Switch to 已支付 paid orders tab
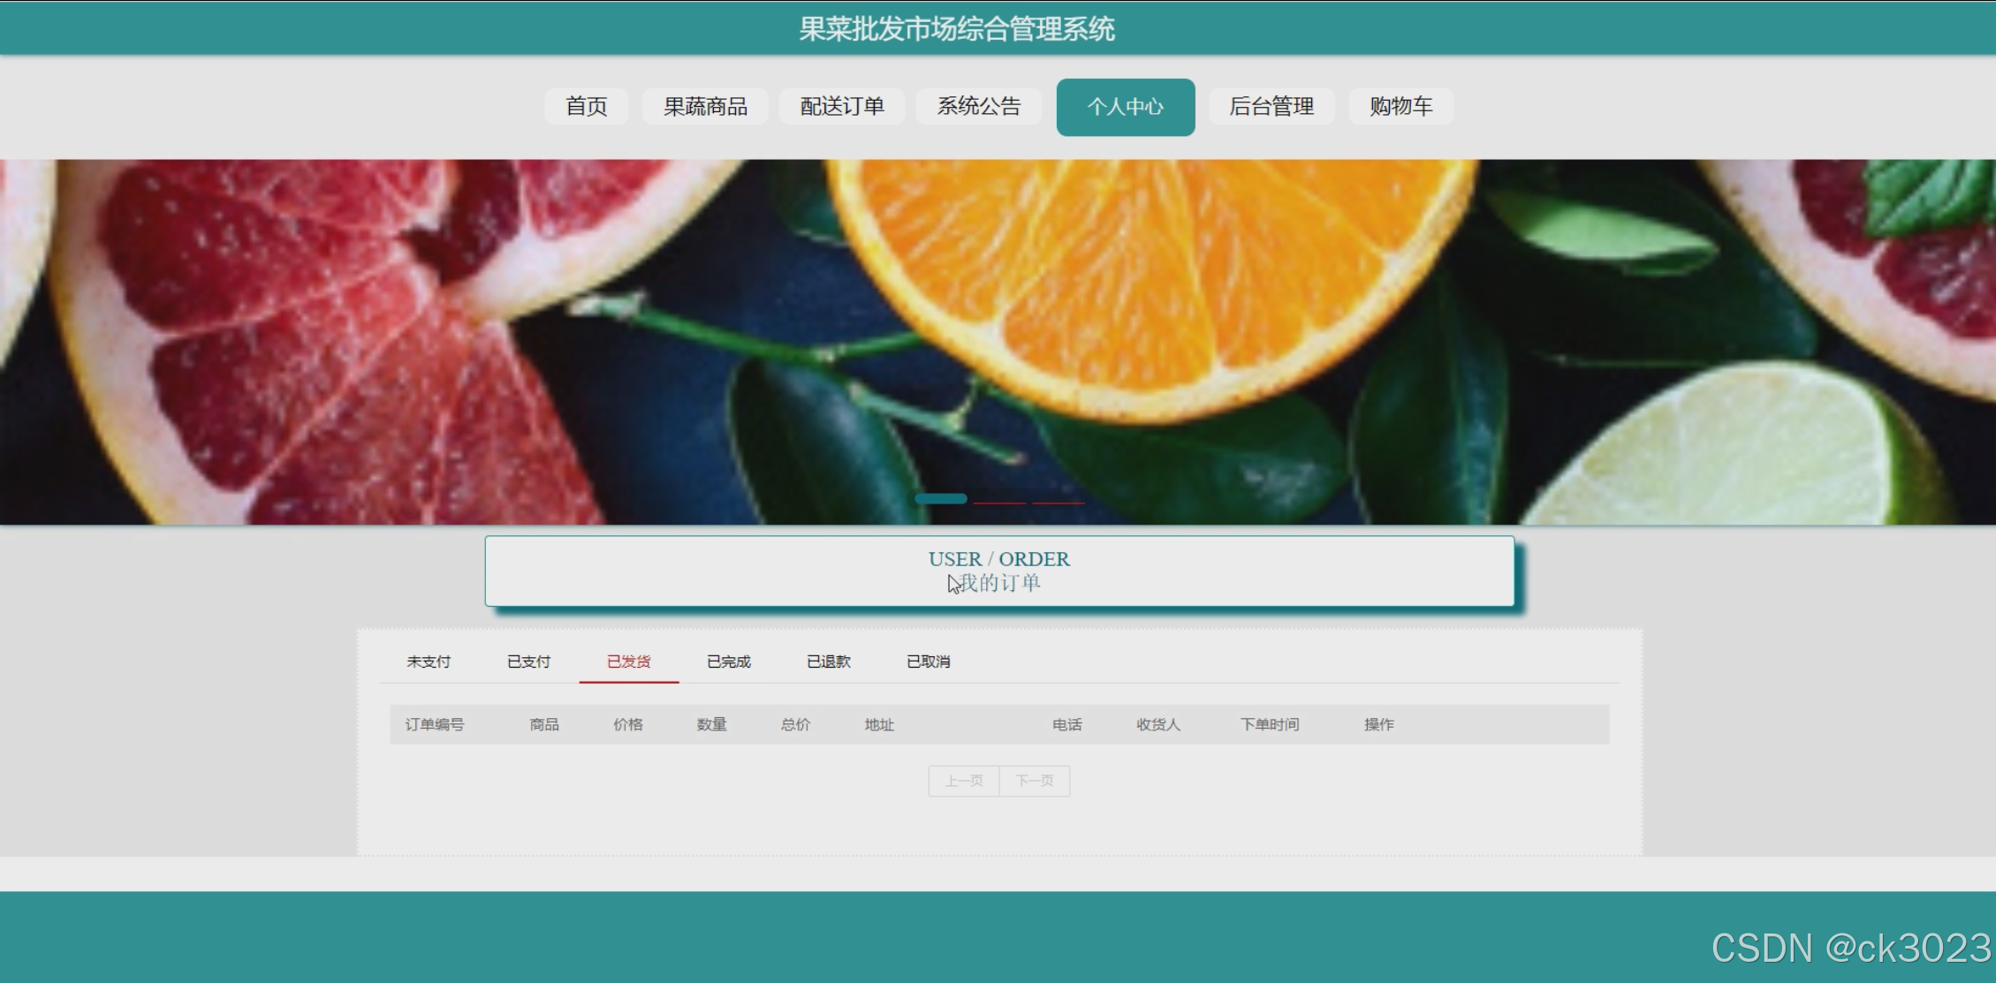1996x983 pixels. [x=528, y=662]
